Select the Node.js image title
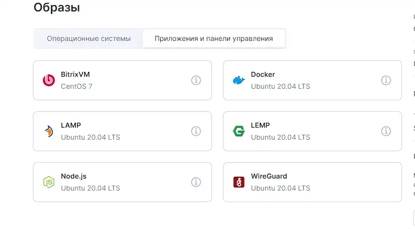The width and height of the screenshot is (415, 229). point(74,176)
